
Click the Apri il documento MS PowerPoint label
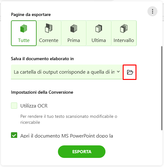(67, 136)
